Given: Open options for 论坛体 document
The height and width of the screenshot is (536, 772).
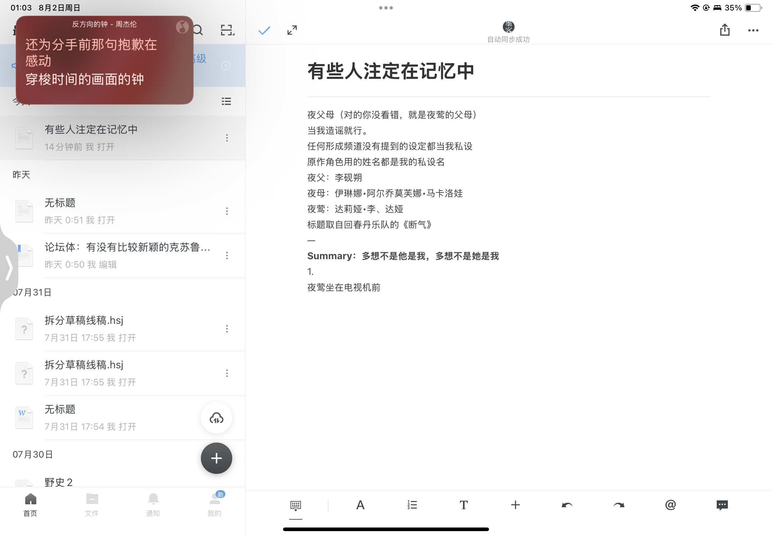Looking at the screenshot, I should [x=227, y=256].
